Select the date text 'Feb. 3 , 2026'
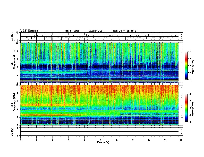The width and height of the screenshot is (204, 157). coord(72,31)
